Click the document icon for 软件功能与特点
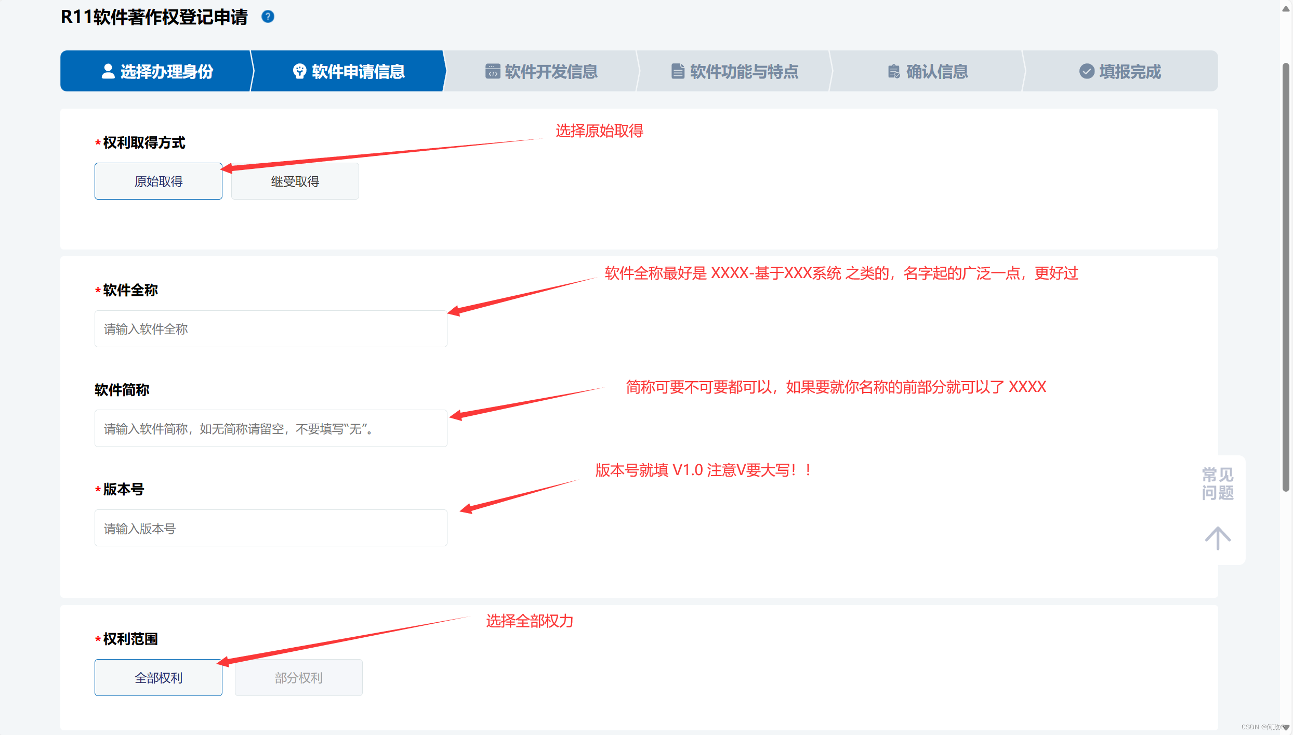This screenshot has height=735, width=1293. [x=678, y=71]
